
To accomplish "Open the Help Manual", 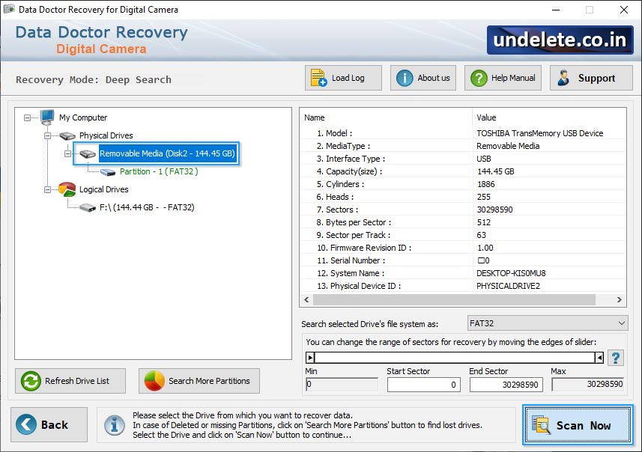I will [478, 76].
